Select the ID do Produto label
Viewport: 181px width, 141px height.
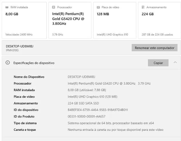coord(24,116)
